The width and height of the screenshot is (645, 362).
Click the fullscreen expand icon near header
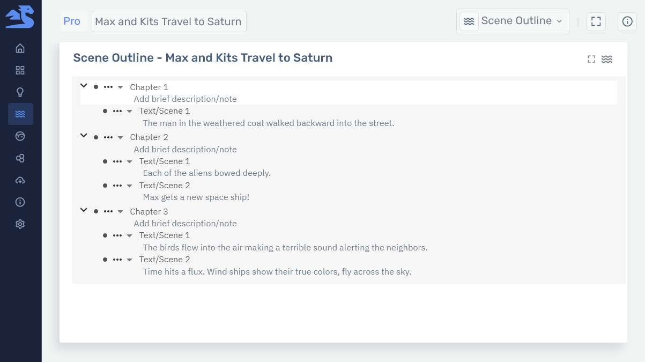pyautogui.click(x=596, y=21)
